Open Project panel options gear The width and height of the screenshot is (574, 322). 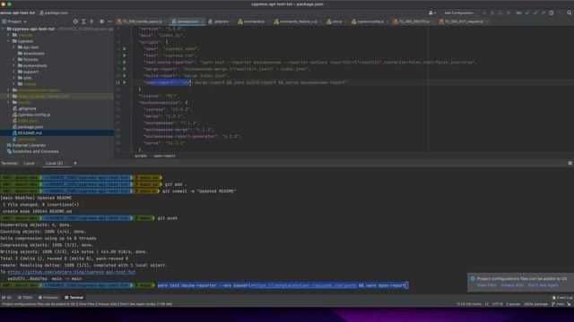coord(101,21)
